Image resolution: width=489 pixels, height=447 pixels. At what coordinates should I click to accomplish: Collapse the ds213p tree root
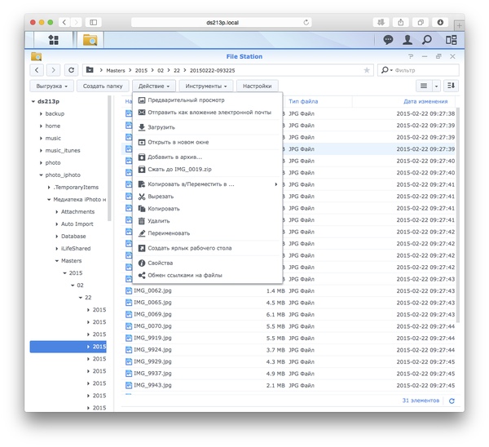click(33, 101)
